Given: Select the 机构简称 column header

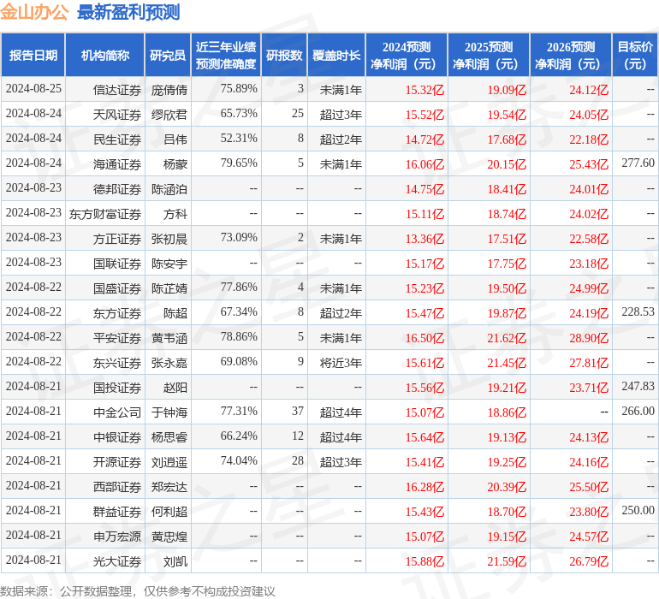Looking at the screenshot, I should 105,55.
